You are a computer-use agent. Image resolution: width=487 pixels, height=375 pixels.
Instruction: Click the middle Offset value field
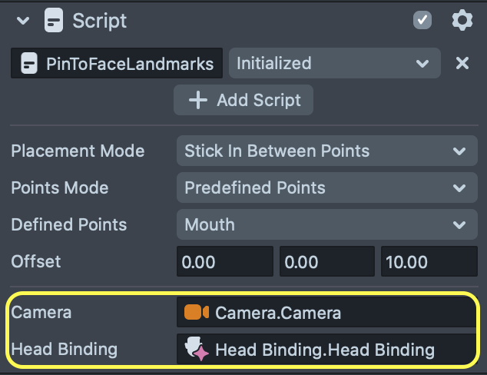(x=326, y=262)
